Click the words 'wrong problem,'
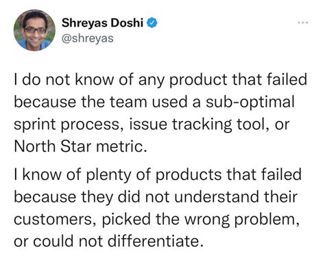Screen dimensions: 325x260 (x=242, y=219)
